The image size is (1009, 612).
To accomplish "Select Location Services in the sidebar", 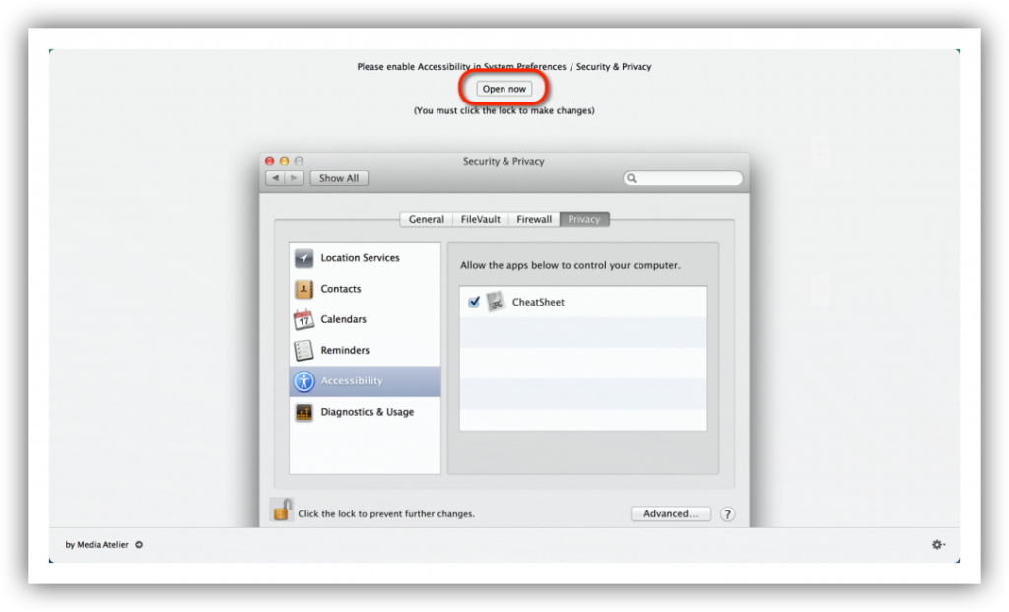I will pyautogui.click(x=365, y=258).
